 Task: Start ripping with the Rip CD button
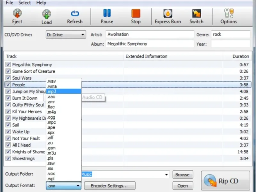click(x=226, y=180)
